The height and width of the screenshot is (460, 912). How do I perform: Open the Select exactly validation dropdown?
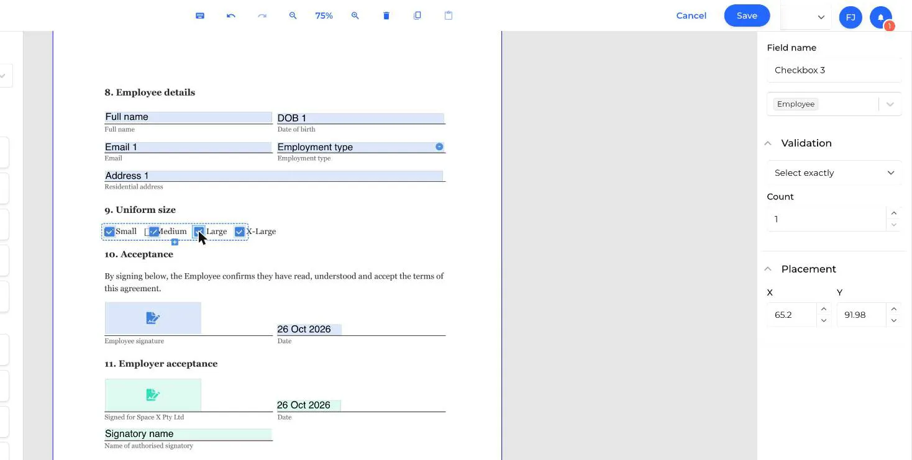pos(834,173)
